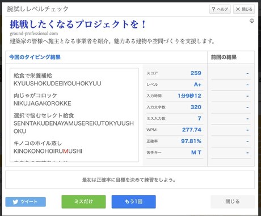Click the Twitter bird icon

15,202
